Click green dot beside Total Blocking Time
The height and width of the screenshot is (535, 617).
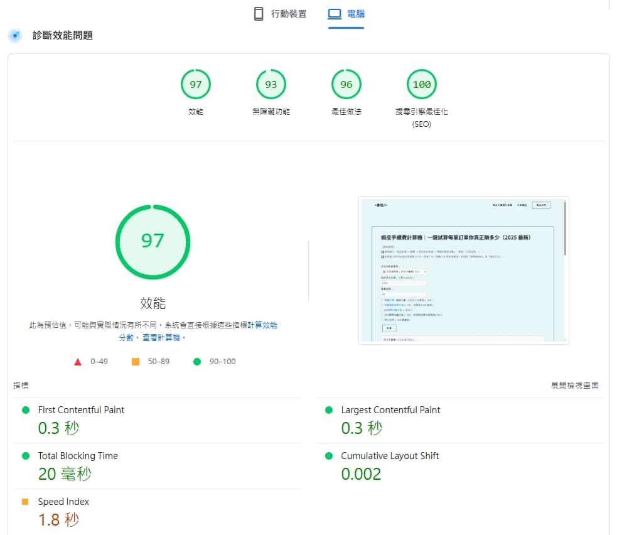26,455
